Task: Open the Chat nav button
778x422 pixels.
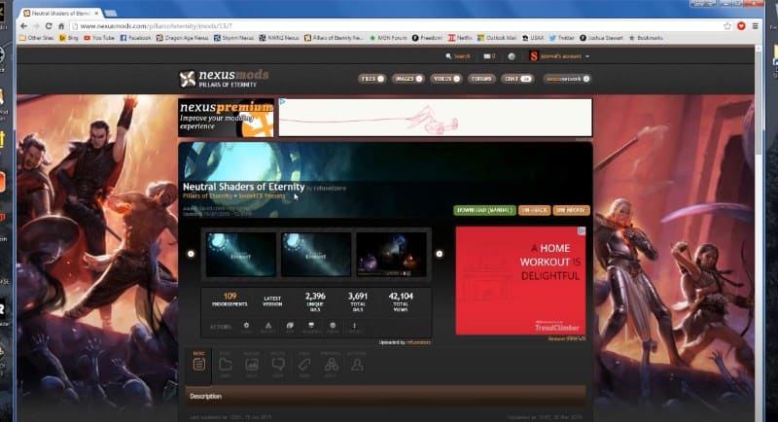Action: (516, 79)
